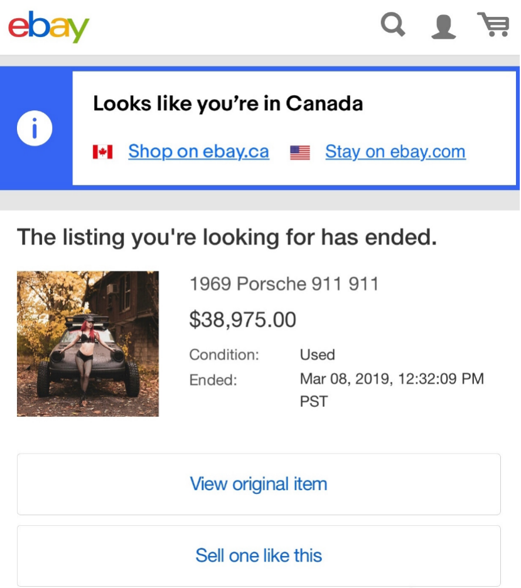The height and width of the screenshot is (588, 521).
Task: Follow the "Shop on ebay.ca" link
Action: point(198,152)
